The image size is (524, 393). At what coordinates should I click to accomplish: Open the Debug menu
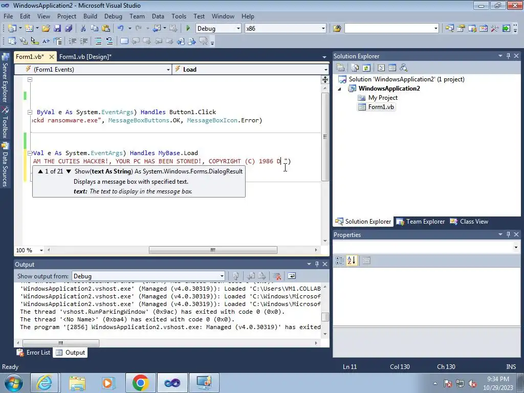pyautogui.click(x=113, y=16)
